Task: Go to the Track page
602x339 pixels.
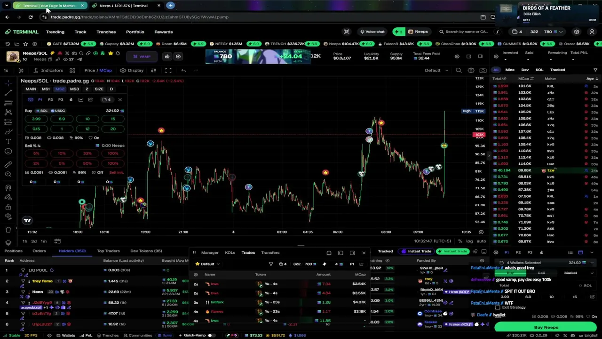Action: point(80,32)
